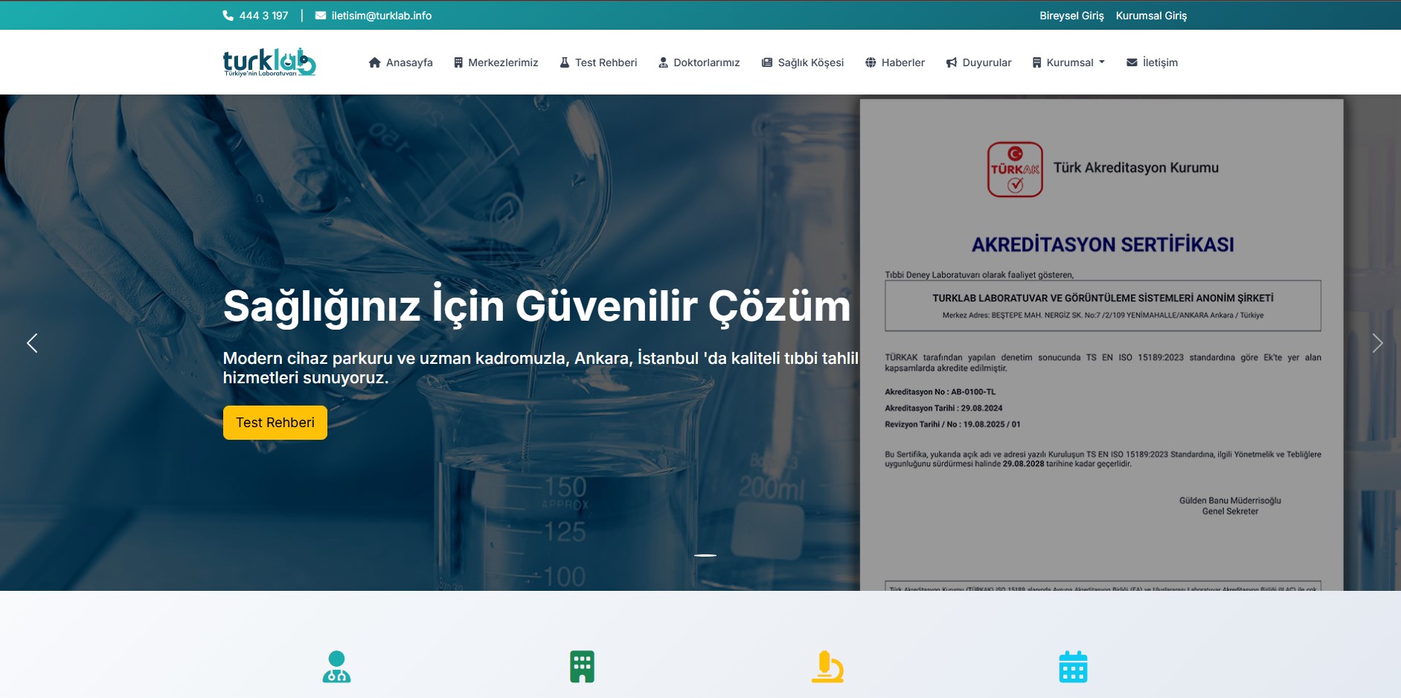Open the İletişim contact page
Viewport: 1401px width, 698px height.
click(1152, 63)
